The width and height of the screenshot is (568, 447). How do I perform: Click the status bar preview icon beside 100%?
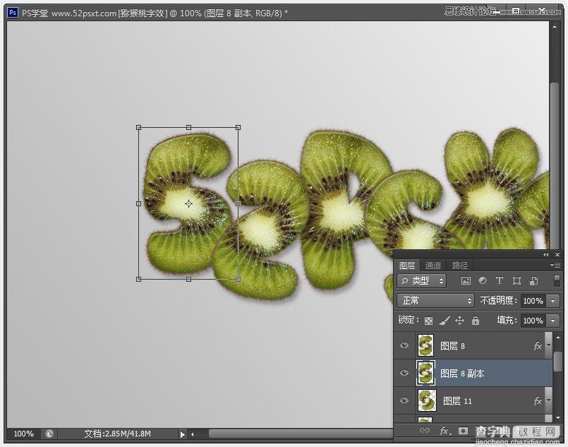[49, 434]
